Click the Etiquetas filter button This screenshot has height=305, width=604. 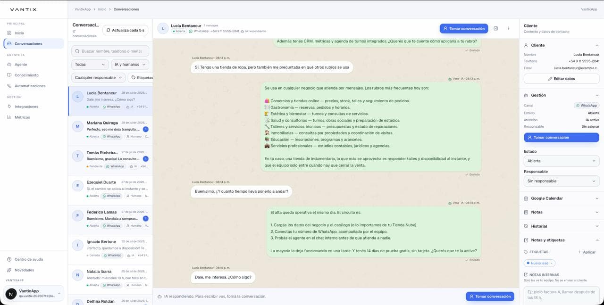coord(141,78)
